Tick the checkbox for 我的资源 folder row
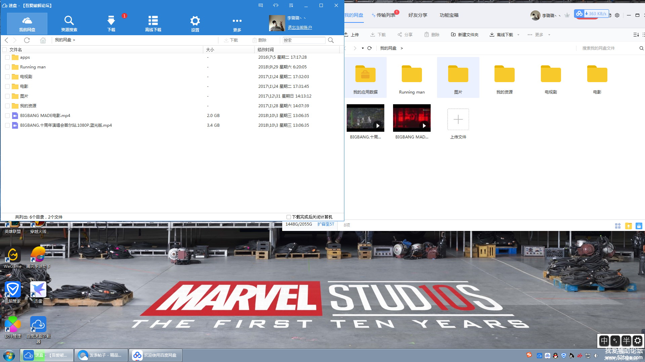645x362 pixels. coord(7,106)
